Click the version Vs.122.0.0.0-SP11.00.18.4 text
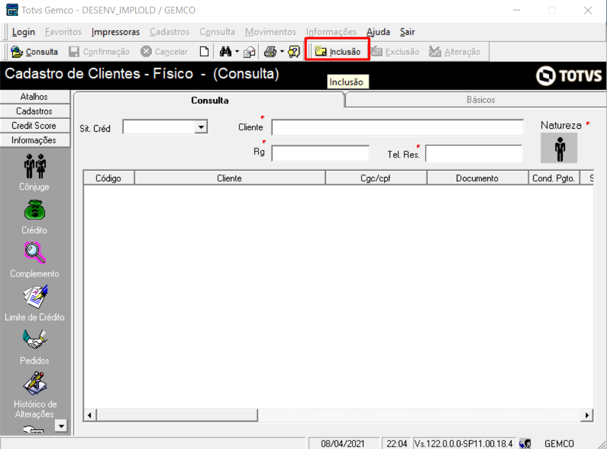This screenshot has height=449, width=607. tap(463, 444)
